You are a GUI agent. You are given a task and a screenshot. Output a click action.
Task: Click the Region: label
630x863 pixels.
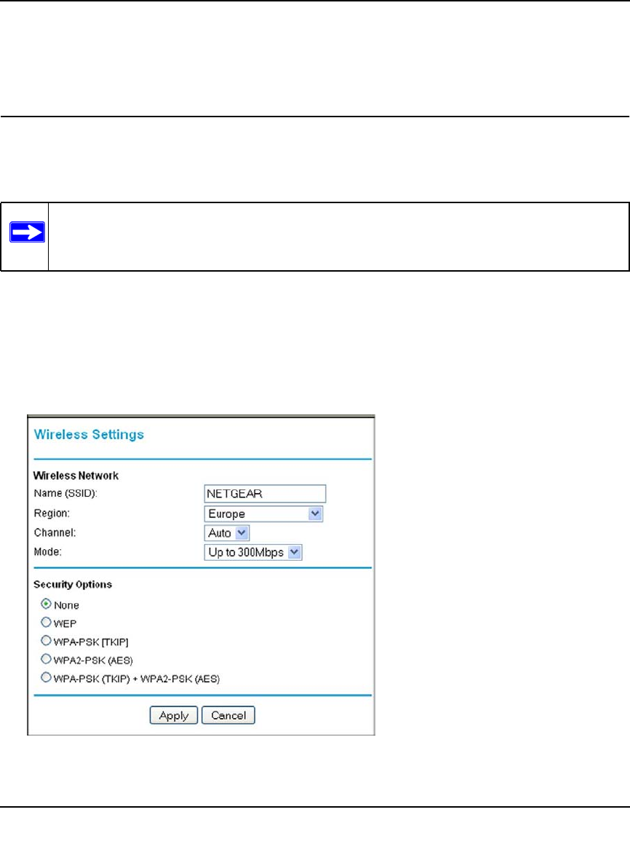coord(52,513)
